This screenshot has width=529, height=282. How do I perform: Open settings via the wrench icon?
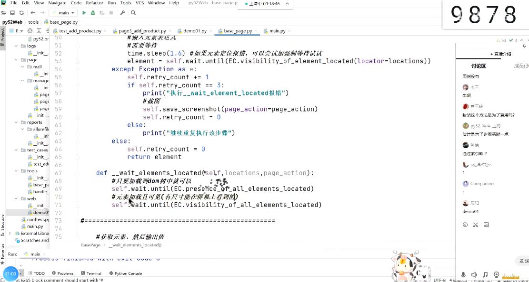coord(122,13)
